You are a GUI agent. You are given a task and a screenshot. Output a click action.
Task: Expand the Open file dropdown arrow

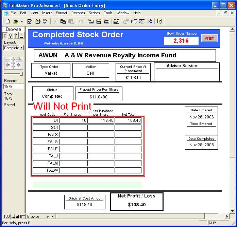pyautogui.click(x=22, y=22)
